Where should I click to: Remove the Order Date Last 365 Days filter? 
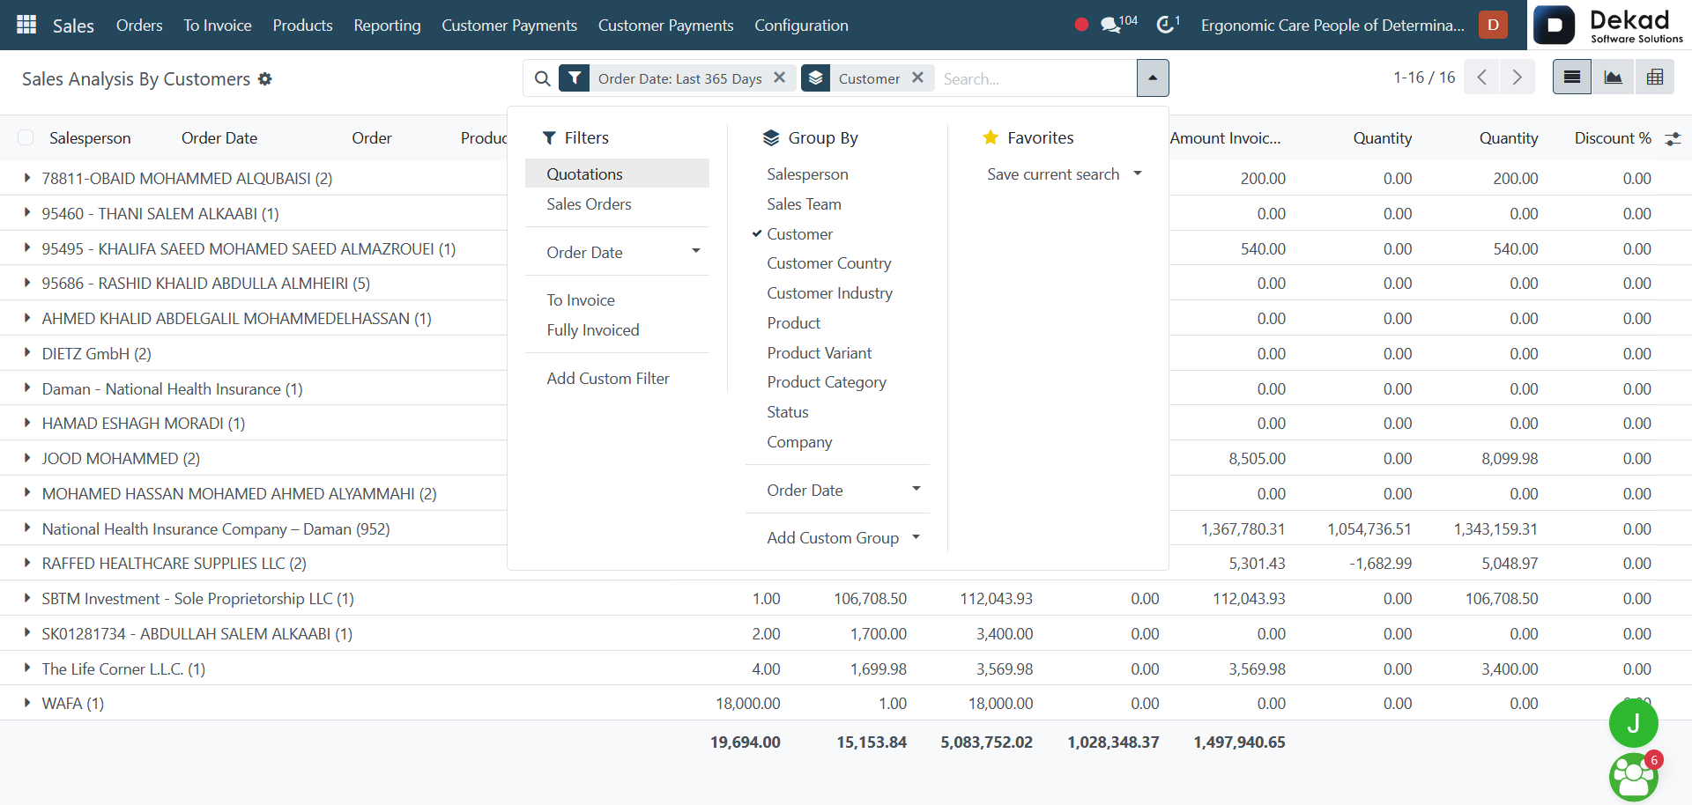coord(780,78)
